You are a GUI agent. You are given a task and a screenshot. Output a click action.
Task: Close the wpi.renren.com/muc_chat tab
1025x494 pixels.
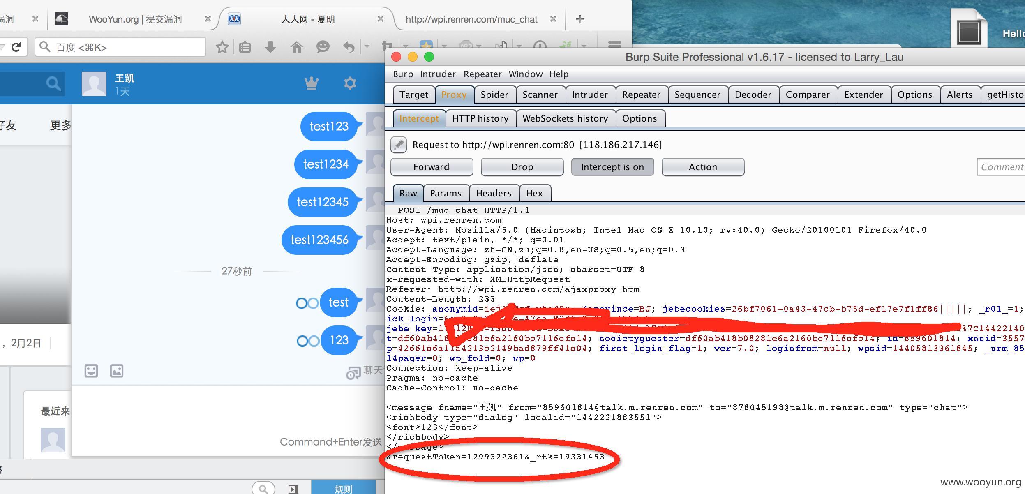553,19
